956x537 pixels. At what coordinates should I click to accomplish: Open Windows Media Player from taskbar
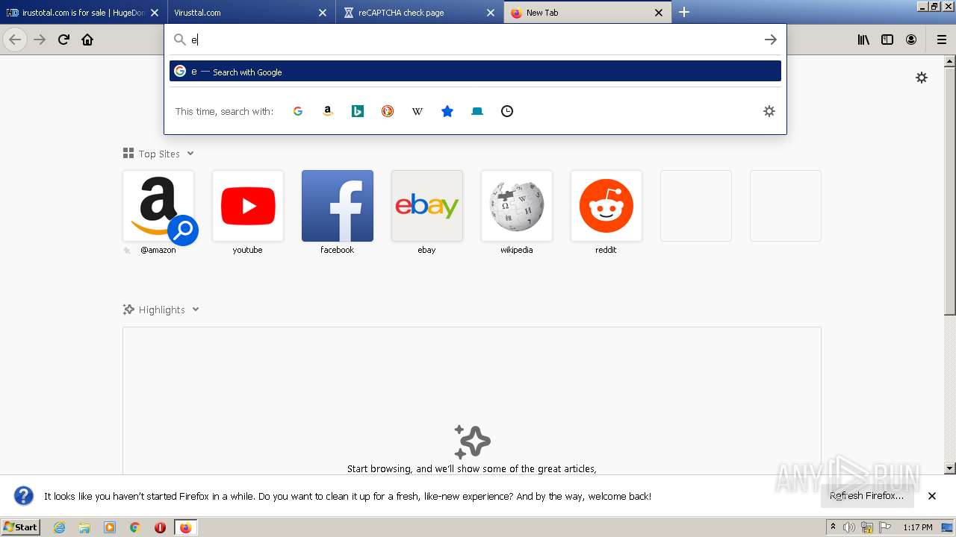tap(110, 527)
